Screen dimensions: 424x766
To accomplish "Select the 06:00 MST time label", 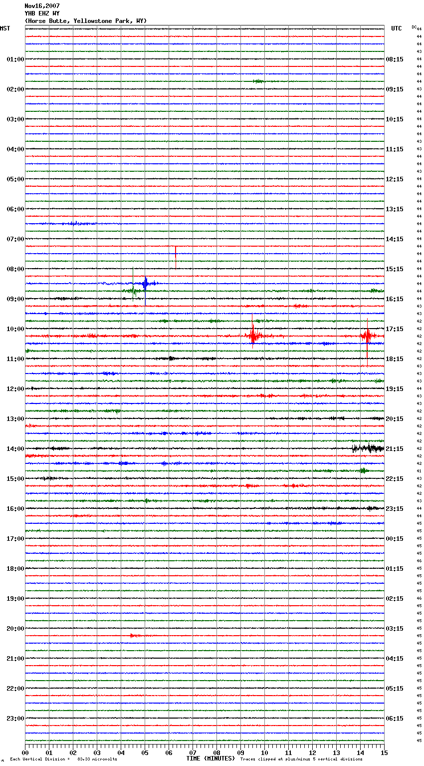I will [15, 209].
